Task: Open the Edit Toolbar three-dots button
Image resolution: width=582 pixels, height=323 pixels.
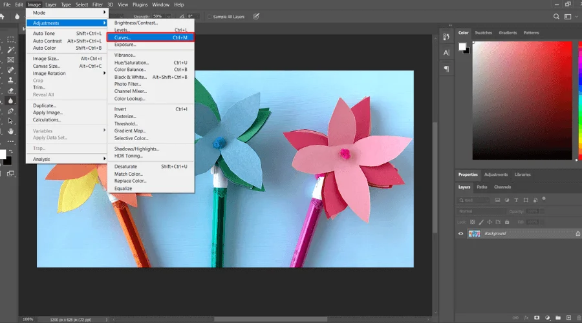Action: coord(11,141)
